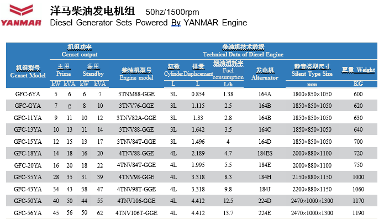Select the GFC-43YA model cell
This screenshot has width=384, height=224.
click(x=28, y=189)
